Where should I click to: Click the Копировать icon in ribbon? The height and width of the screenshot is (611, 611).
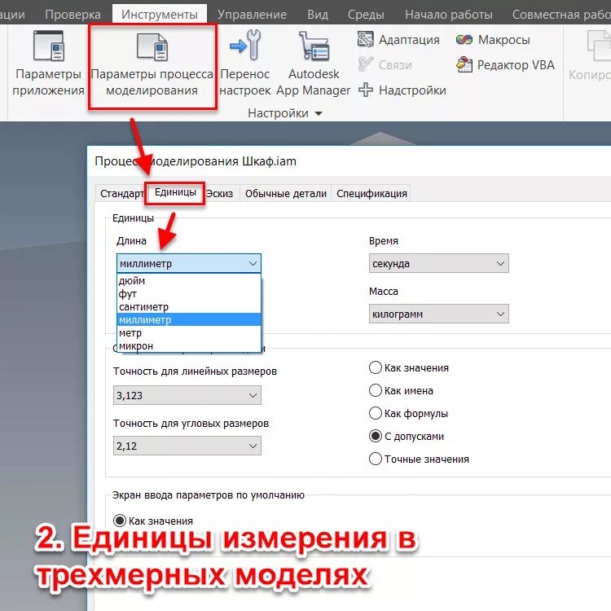[600, 46]
